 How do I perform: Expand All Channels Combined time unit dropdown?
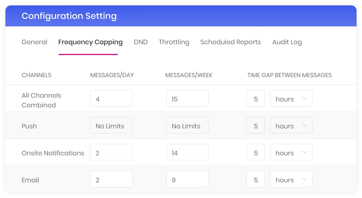pos(291,98)
